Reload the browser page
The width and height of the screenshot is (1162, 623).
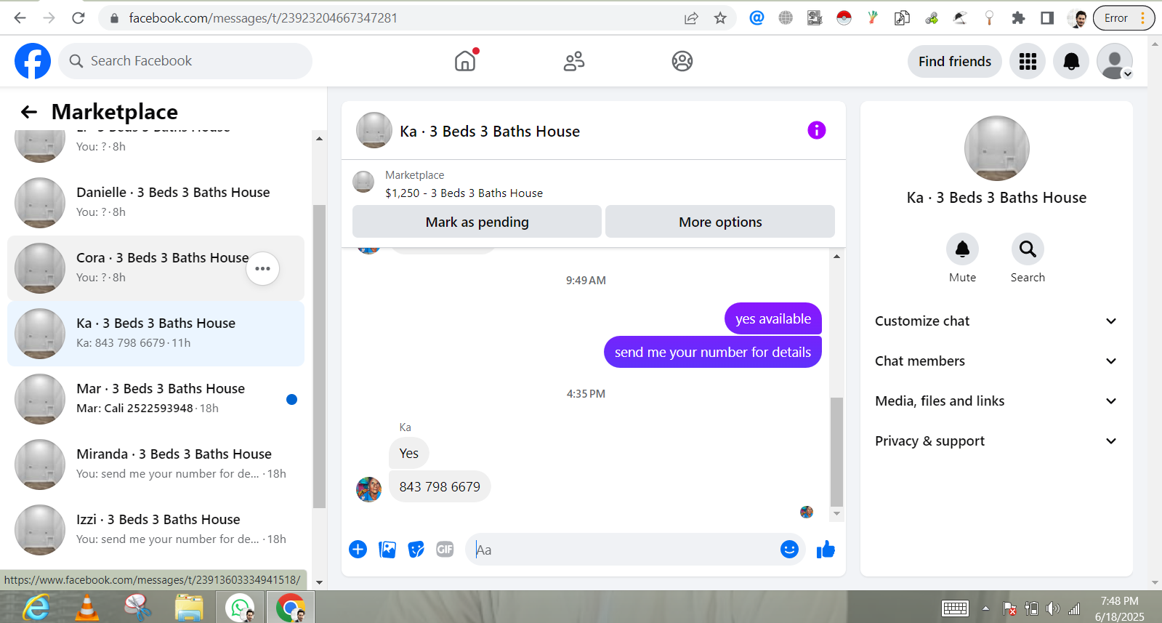(x=78, y=18)
